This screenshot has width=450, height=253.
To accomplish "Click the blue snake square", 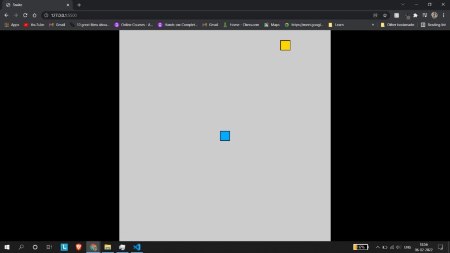I will point(225,136).
